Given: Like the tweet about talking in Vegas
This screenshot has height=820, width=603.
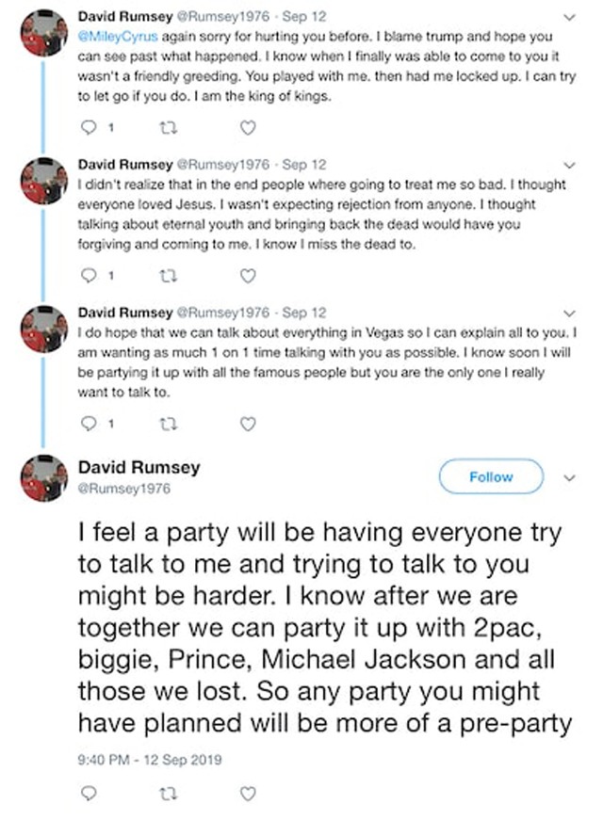Looking at the screenshot, I should tap(247, 425).
